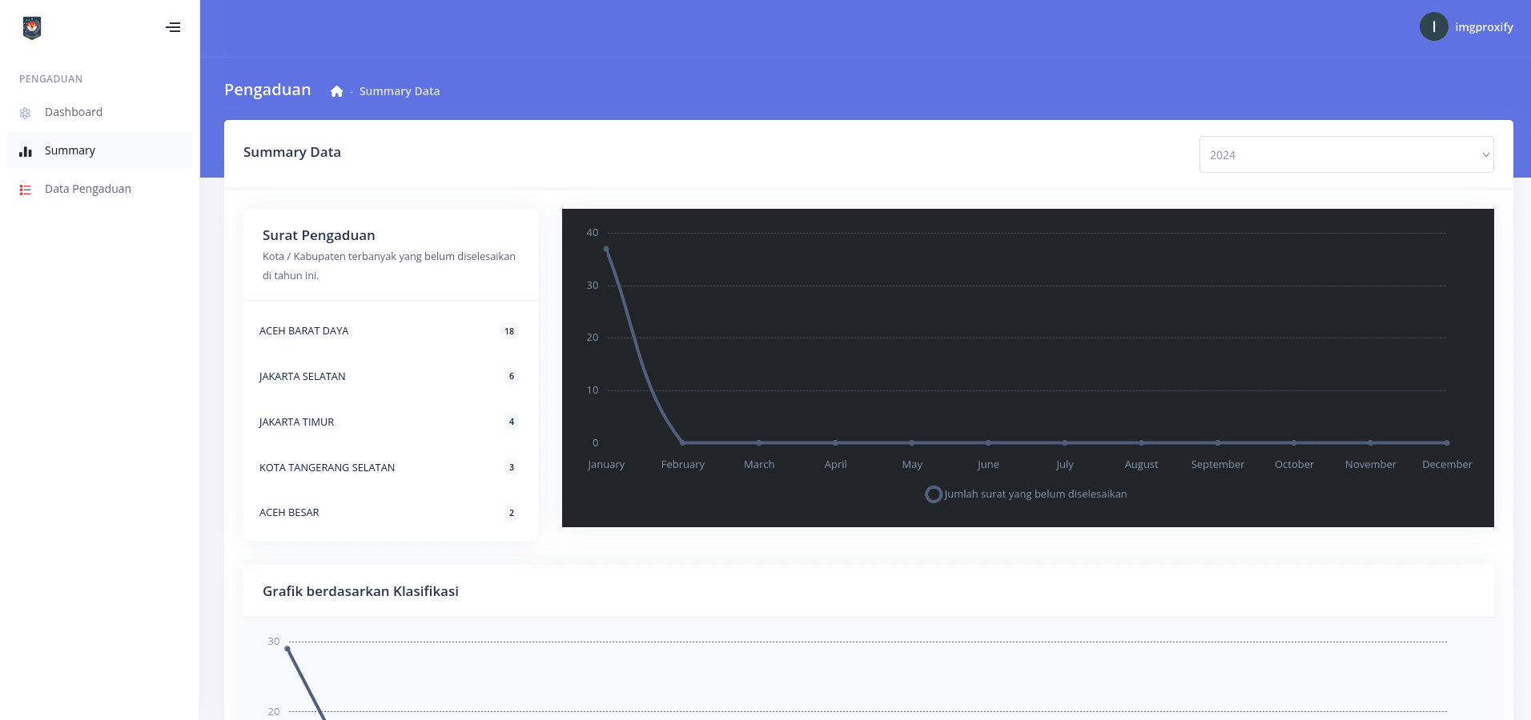Click the Summary bar chart icon

coord(26,151)
